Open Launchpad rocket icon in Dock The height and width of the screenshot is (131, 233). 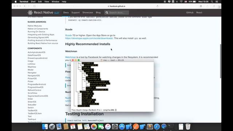(x=52, y=127)
